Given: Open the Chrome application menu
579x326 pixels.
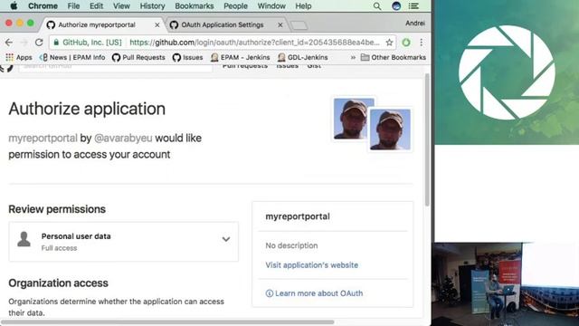Looking at the screenshot, I should [x=43, y=6].
